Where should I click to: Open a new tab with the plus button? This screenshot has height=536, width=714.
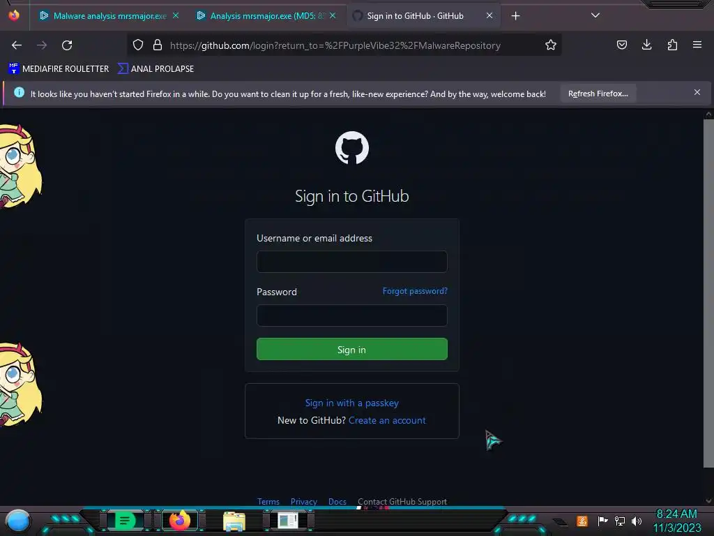515,16
